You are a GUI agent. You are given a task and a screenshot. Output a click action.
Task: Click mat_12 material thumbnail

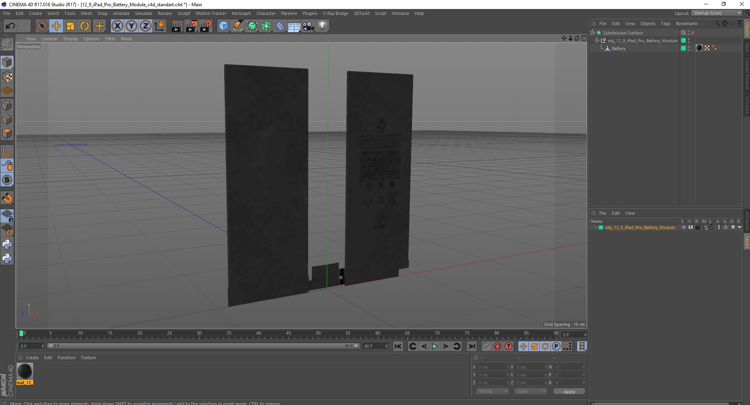pyautogui.click(x=25, y=371)
